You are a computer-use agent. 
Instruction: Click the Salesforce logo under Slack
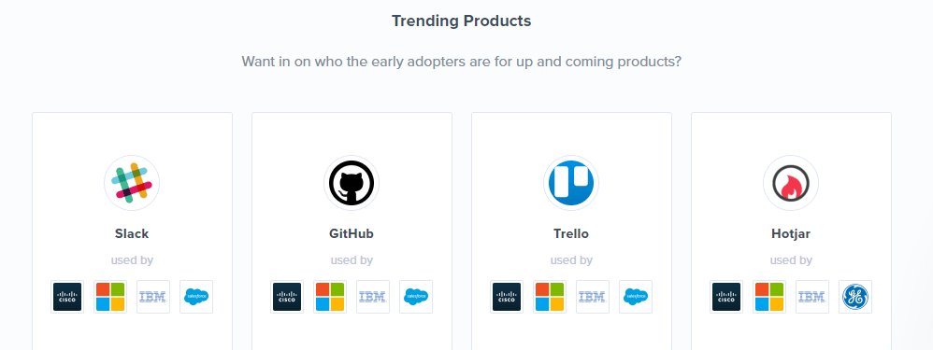pos(195,297)
